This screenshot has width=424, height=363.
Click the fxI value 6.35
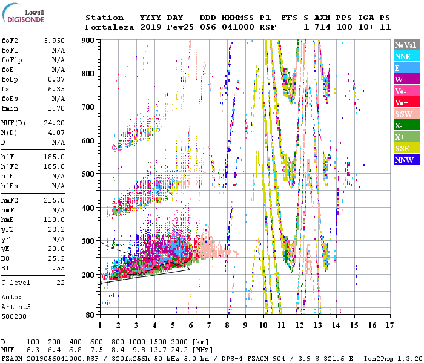click(x=56, y=89)
